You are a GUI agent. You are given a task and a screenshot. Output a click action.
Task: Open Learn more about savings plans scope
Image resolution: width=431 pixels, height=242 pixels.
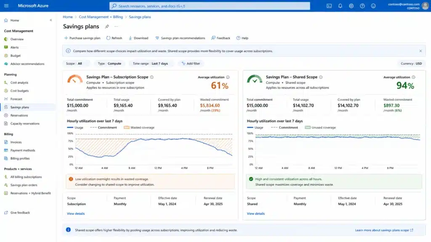(x=384, y=230)
